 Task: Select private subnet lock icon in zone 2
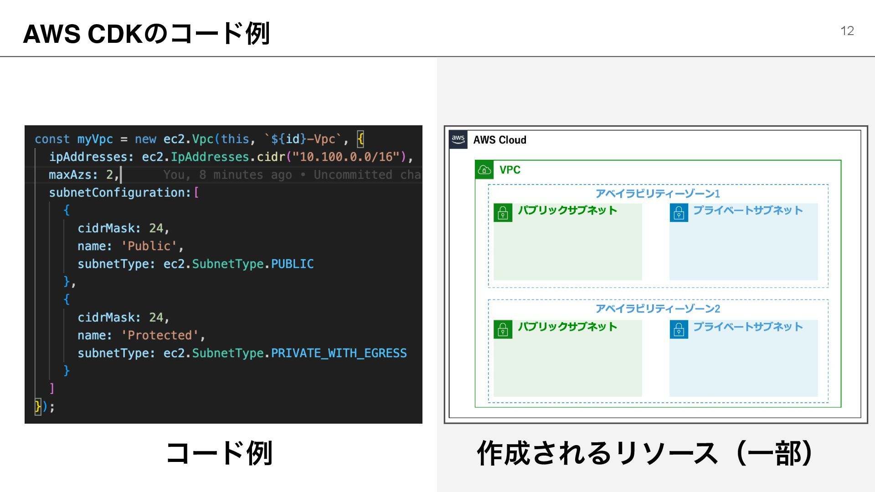tap(679, 329)
